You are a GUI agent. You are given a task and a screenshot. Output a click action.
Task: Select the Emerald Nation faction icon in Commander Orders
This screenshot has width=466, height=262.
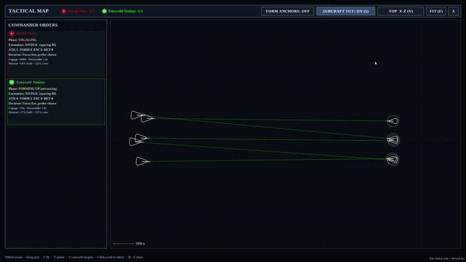(x=12, y=82)
